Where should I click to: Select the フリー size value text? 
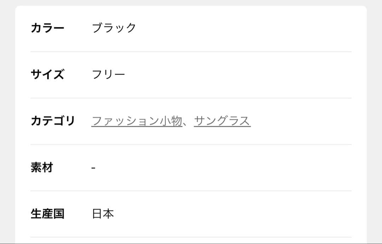point(108,74)
